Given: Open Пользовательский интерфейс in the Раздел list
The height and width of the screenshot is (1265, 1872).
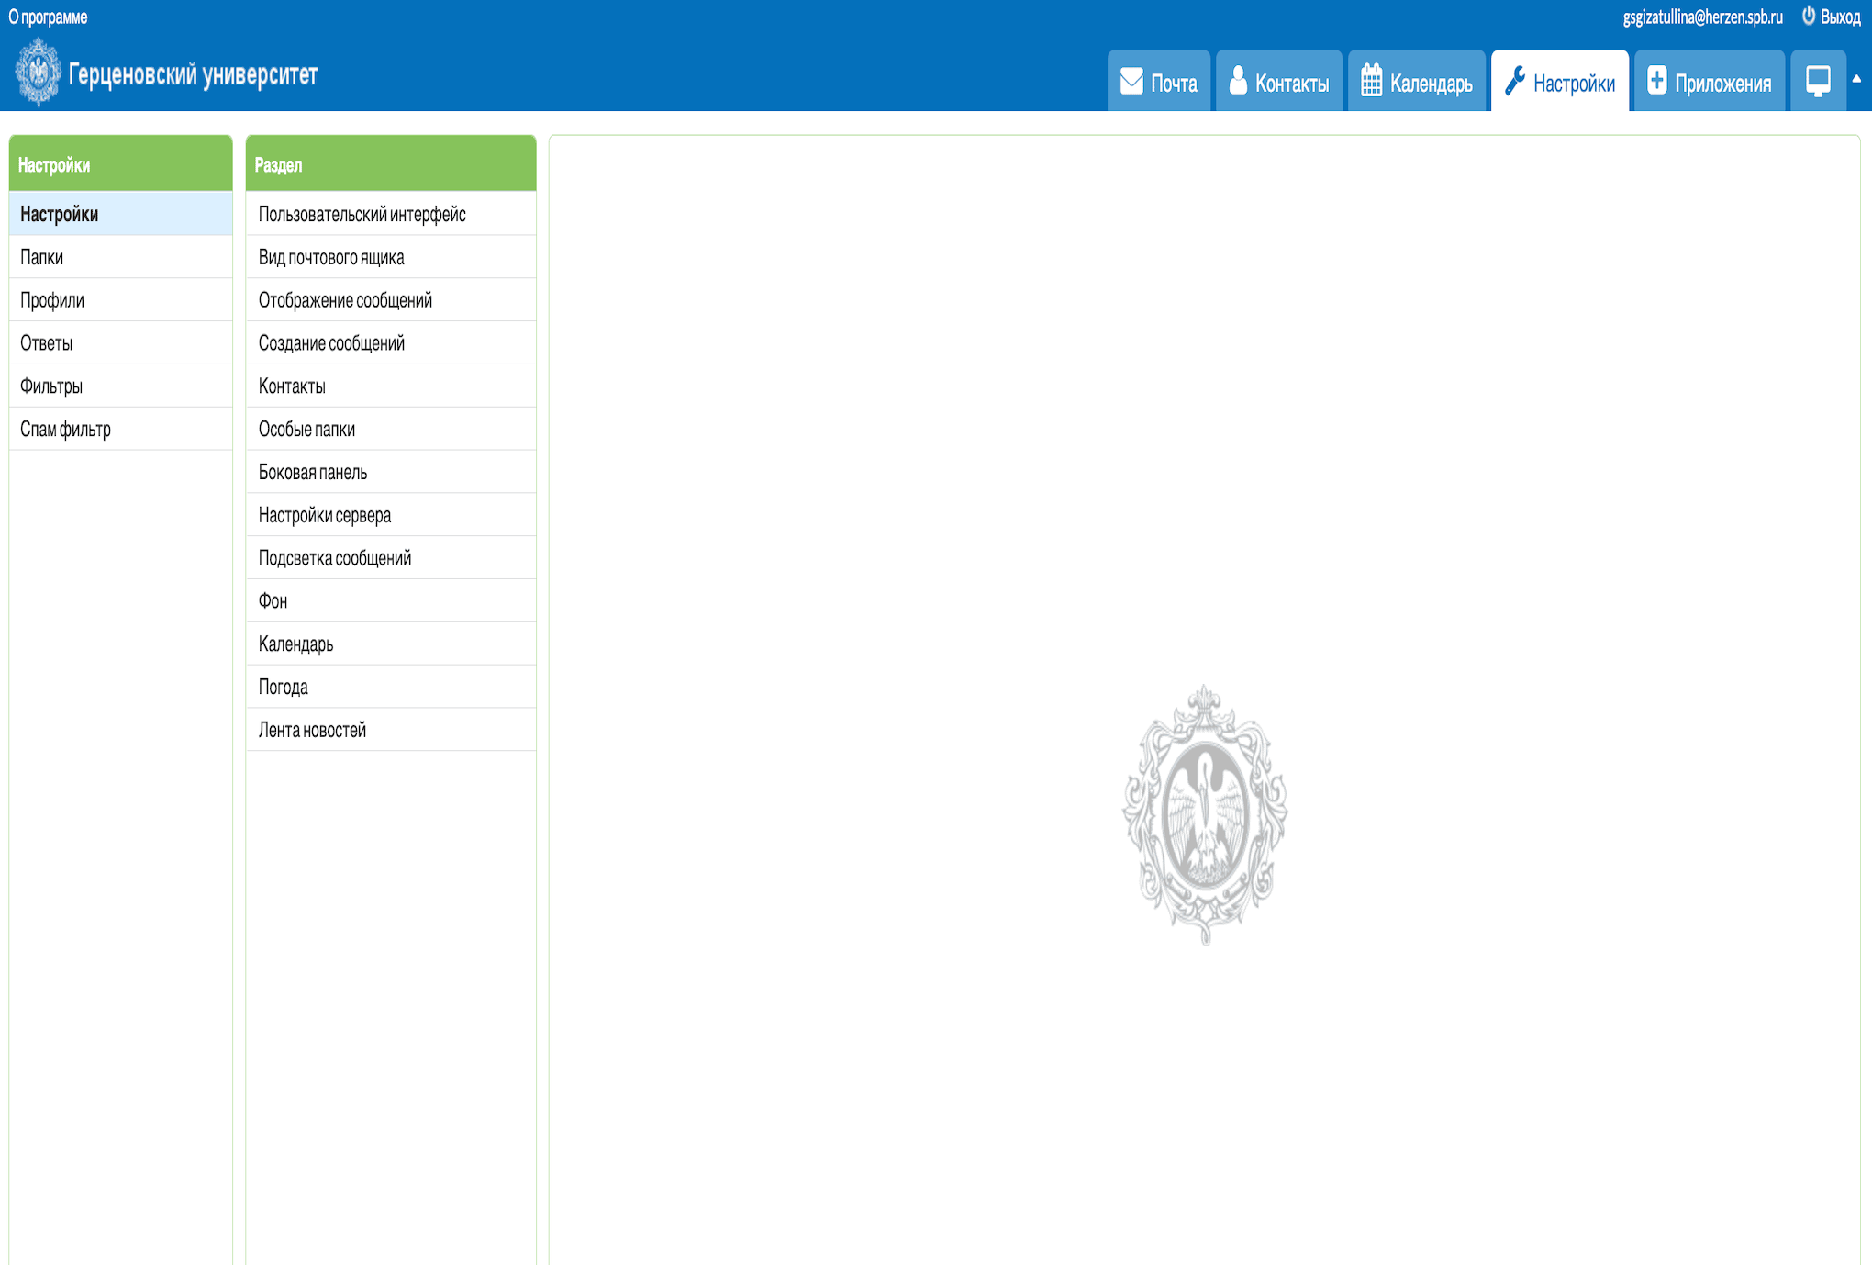Looking at the screenshot, I should 362,214.
